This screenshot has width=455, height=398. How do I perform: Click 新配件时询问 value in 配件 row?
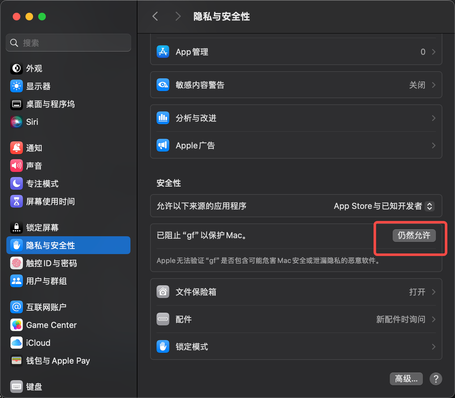click(401, 319)
